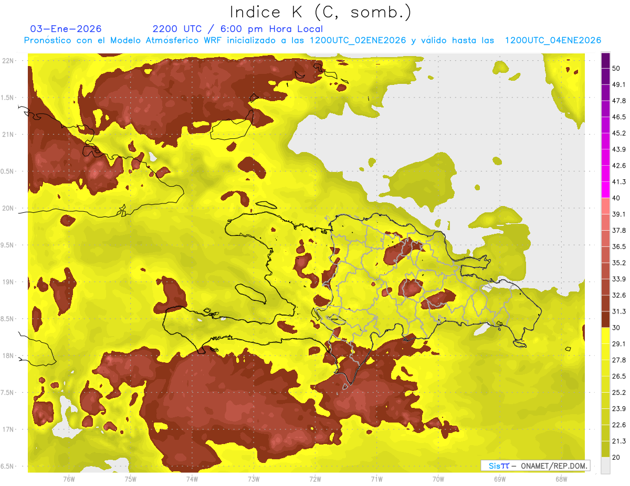Click the legend value 30
Viewport: 630px width, 486px height.
616,328
